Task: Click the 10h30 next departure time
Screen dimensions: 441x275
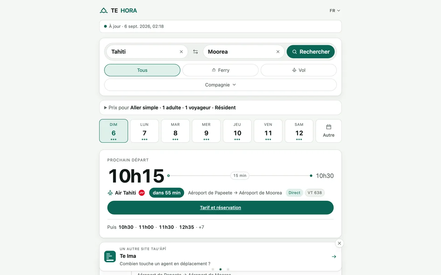Action: pos(126,227)
